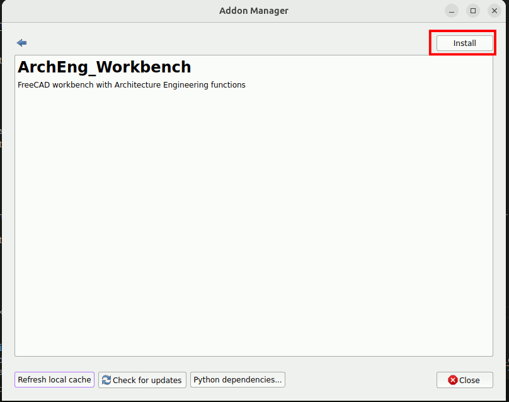509x402 pixels.
Task: Click the ArchEng_Workbench heading
Action: click(x=104, y=67)
